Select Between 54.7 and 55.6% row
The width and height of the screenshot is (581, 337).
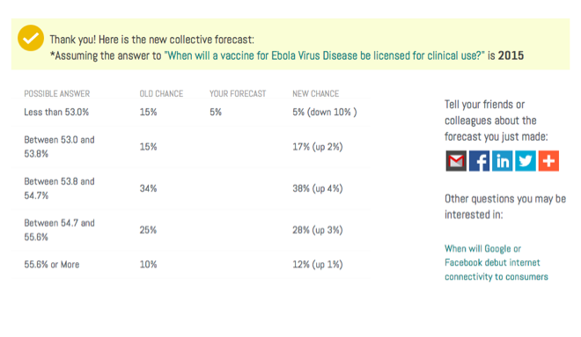tap(191, 230)
